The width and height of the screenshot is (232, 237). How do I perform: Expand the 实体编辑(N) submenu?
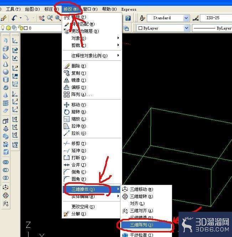tap(92, 196)
